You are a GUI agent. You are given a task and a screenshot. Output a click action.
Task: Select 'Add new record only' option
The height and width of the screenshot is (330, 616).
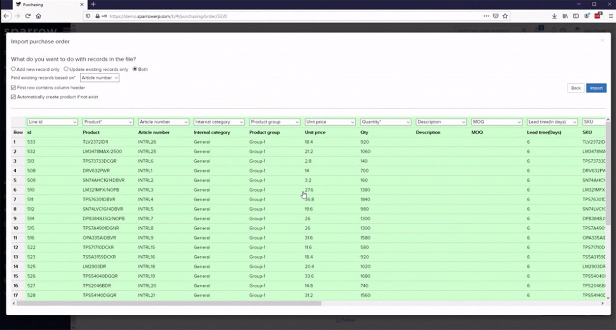[14, 69]
